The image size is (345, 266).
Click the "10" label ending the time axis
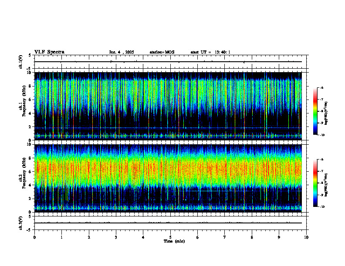306,237
